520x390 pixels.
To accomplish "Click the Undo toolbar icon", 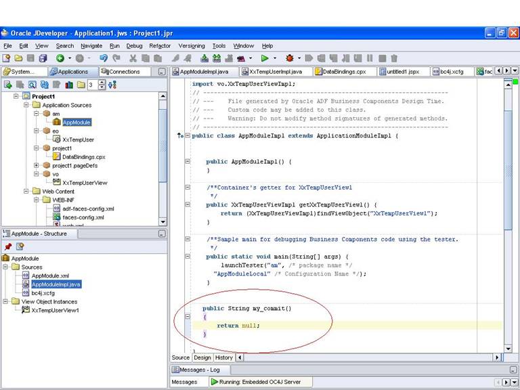I will 104,58.
